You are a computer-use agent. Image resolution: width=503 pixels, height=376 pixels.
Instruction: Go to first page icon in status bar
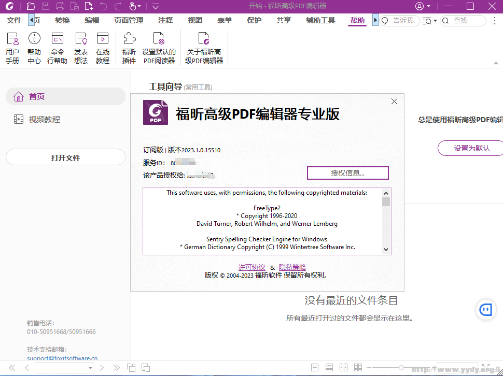(12, 368)
